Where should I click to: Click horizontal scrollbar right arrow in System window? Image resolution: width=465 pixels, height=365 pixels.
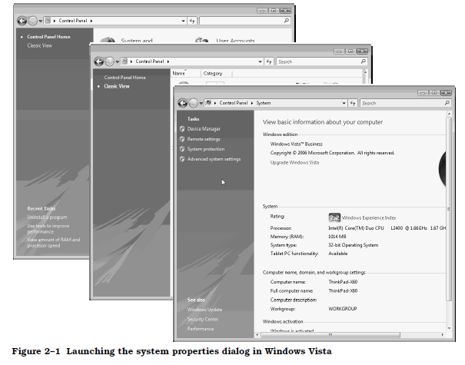443,335
